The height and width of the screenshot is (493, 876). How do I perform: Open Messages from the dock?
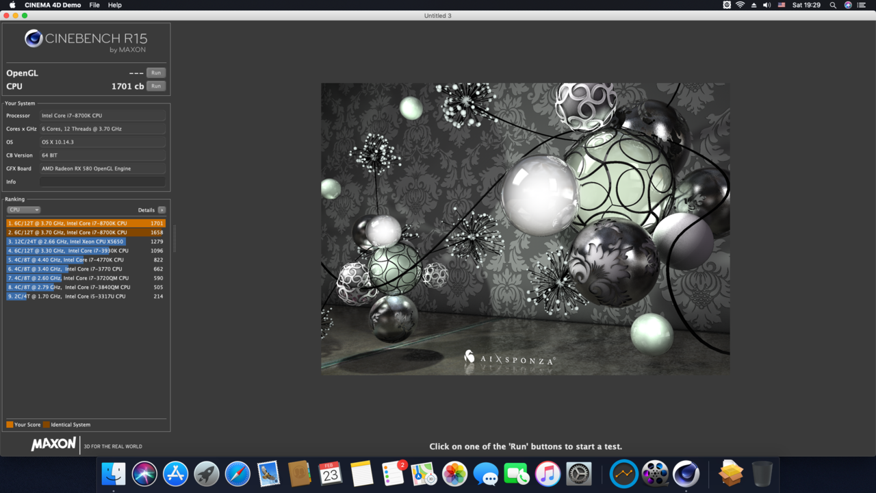486,474
